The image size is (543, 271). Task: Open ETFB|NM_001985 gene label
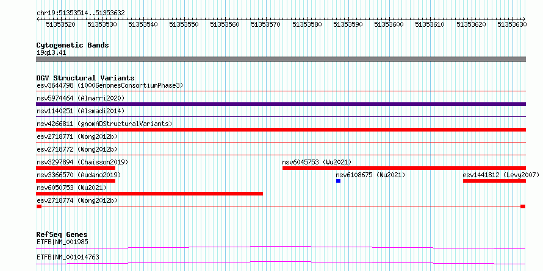(x=62, y=242)
